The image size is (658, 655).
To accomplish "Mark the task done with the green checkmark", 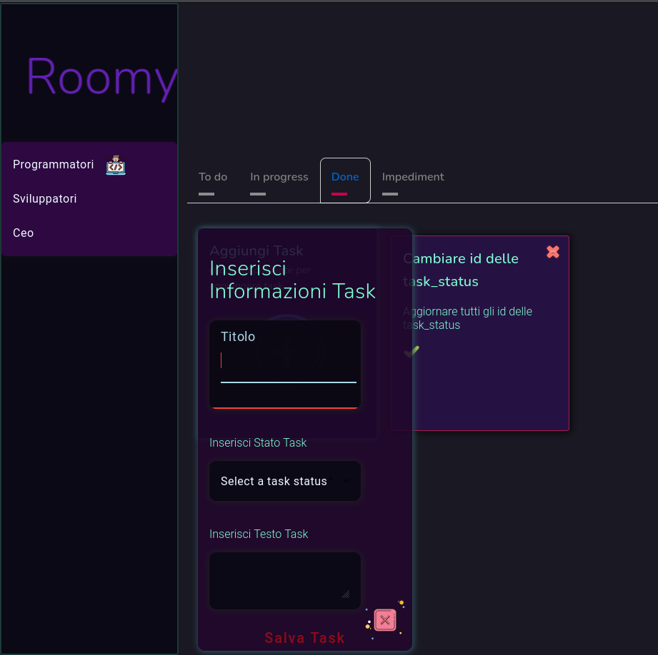I will click(411, 352).
